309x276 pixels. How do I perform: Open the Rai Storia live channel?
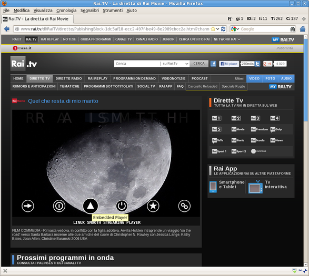238,140
